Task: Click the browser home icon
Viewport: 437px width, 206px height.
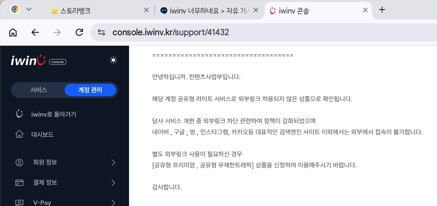Action: (x=13, y=32)
